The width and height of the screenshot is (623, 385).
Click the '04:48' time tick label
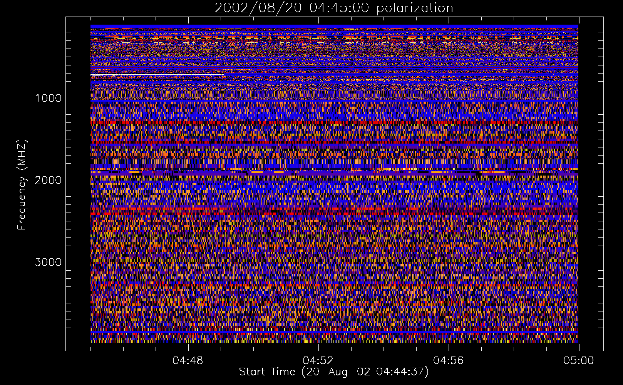188,361
